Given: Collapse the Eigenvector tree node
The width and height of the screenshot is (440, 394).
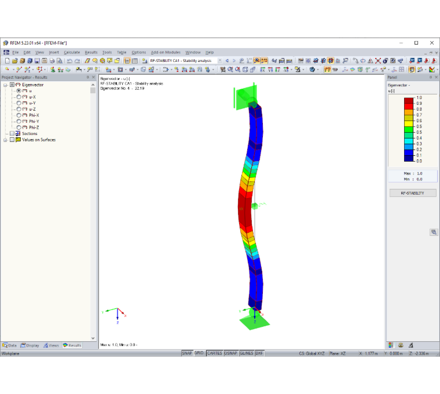Looking at the screenshot, I should pos(5,85).
